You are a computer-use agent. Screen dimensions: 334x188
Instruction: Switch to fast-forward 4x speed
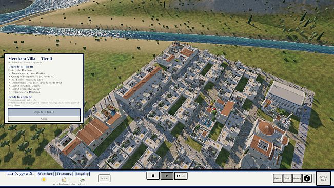point(181,176)
